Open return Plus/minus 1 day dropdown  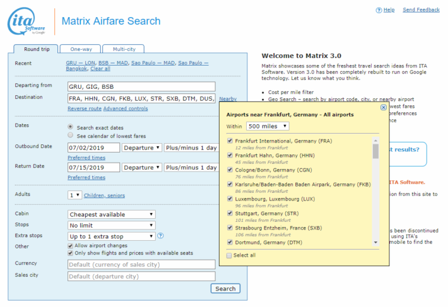point(191,168)
